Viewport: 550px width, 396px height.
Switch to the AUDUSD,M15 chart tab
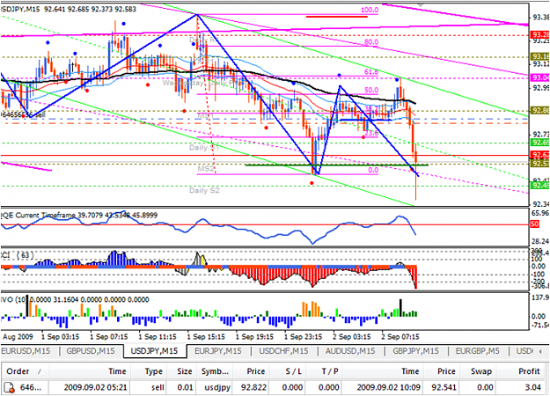point(350,351)
